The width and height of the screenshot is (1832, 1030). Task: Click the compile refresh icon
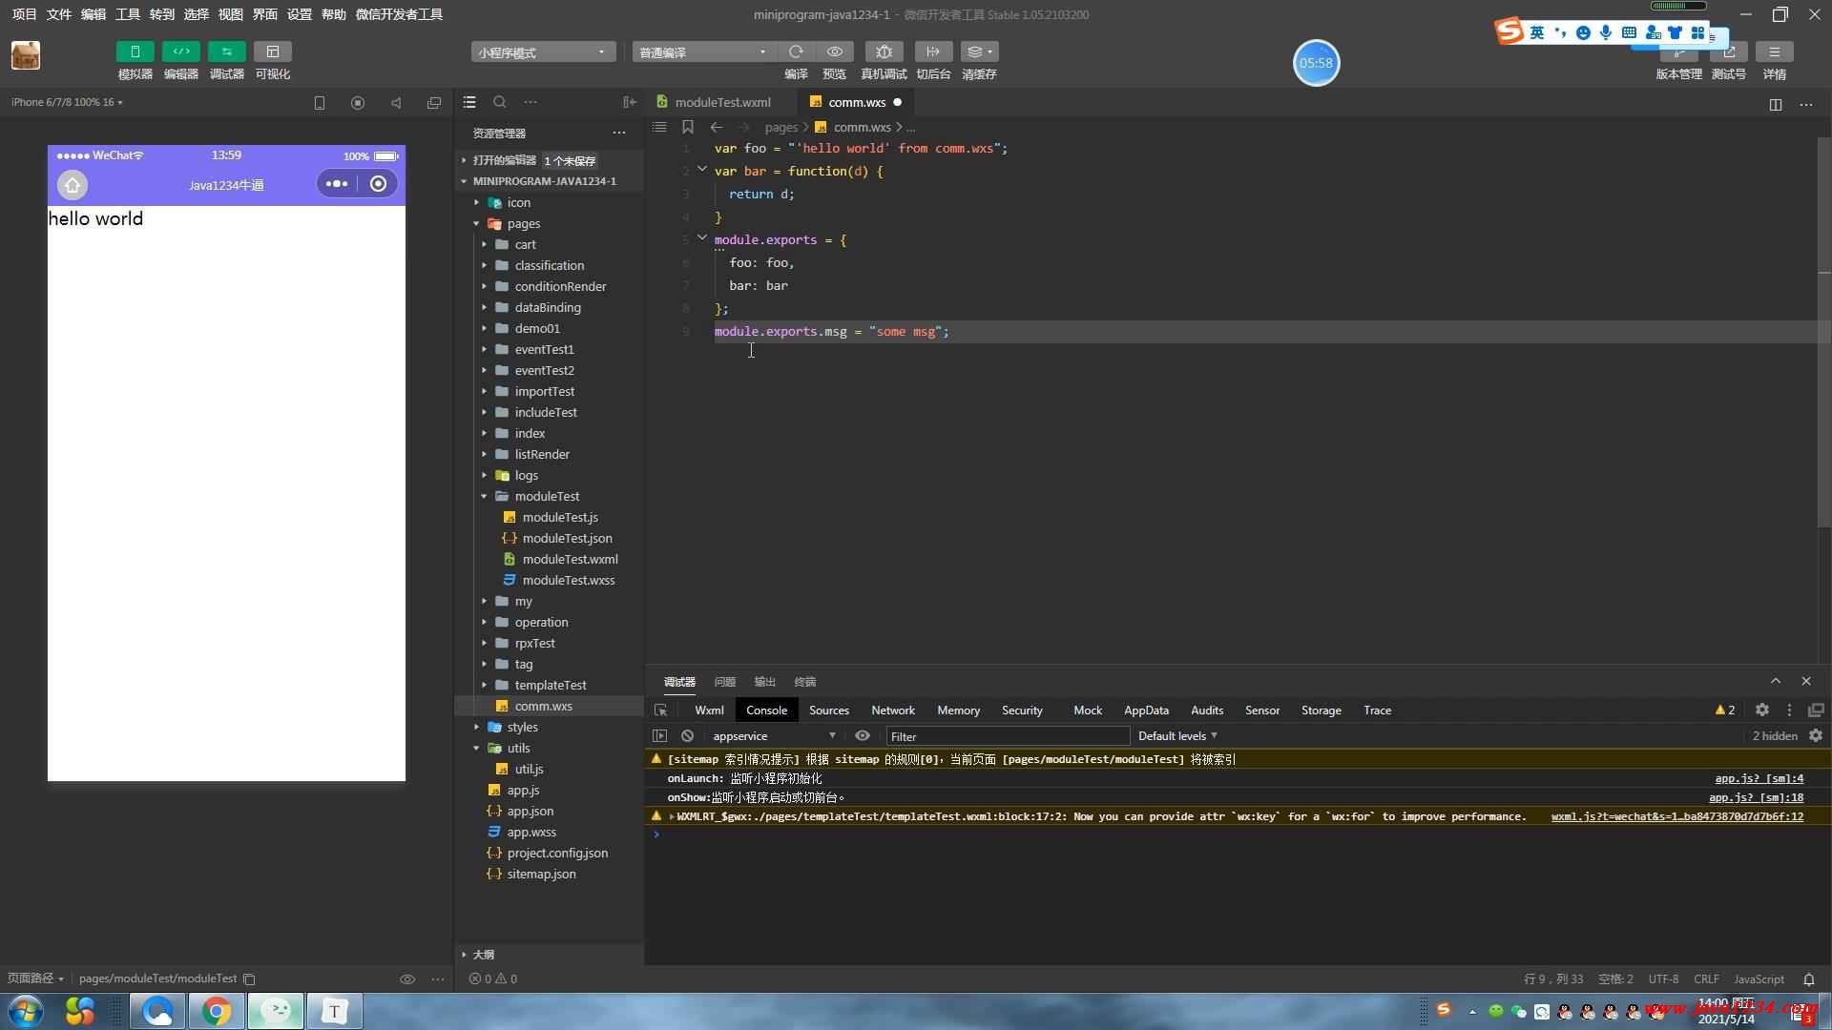[796, 51]
